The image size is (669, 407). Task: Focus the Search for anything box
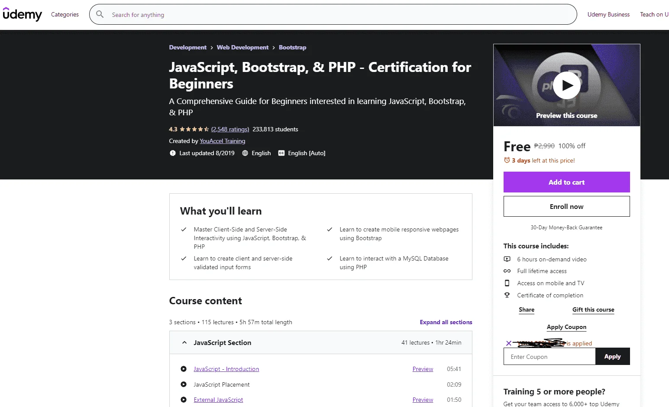(333, 14)
